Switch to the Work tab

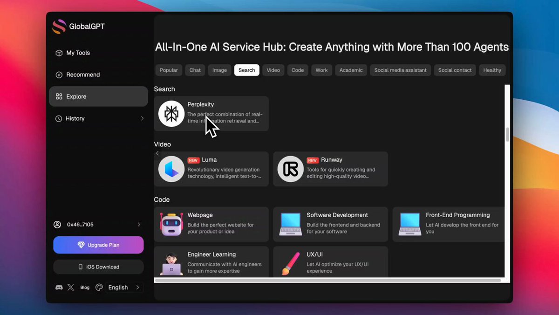click(x=322, y=70)
